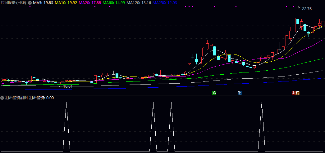
Task: Click the 狙击游资: 0.00 value readout
Action: coord(41,98)
